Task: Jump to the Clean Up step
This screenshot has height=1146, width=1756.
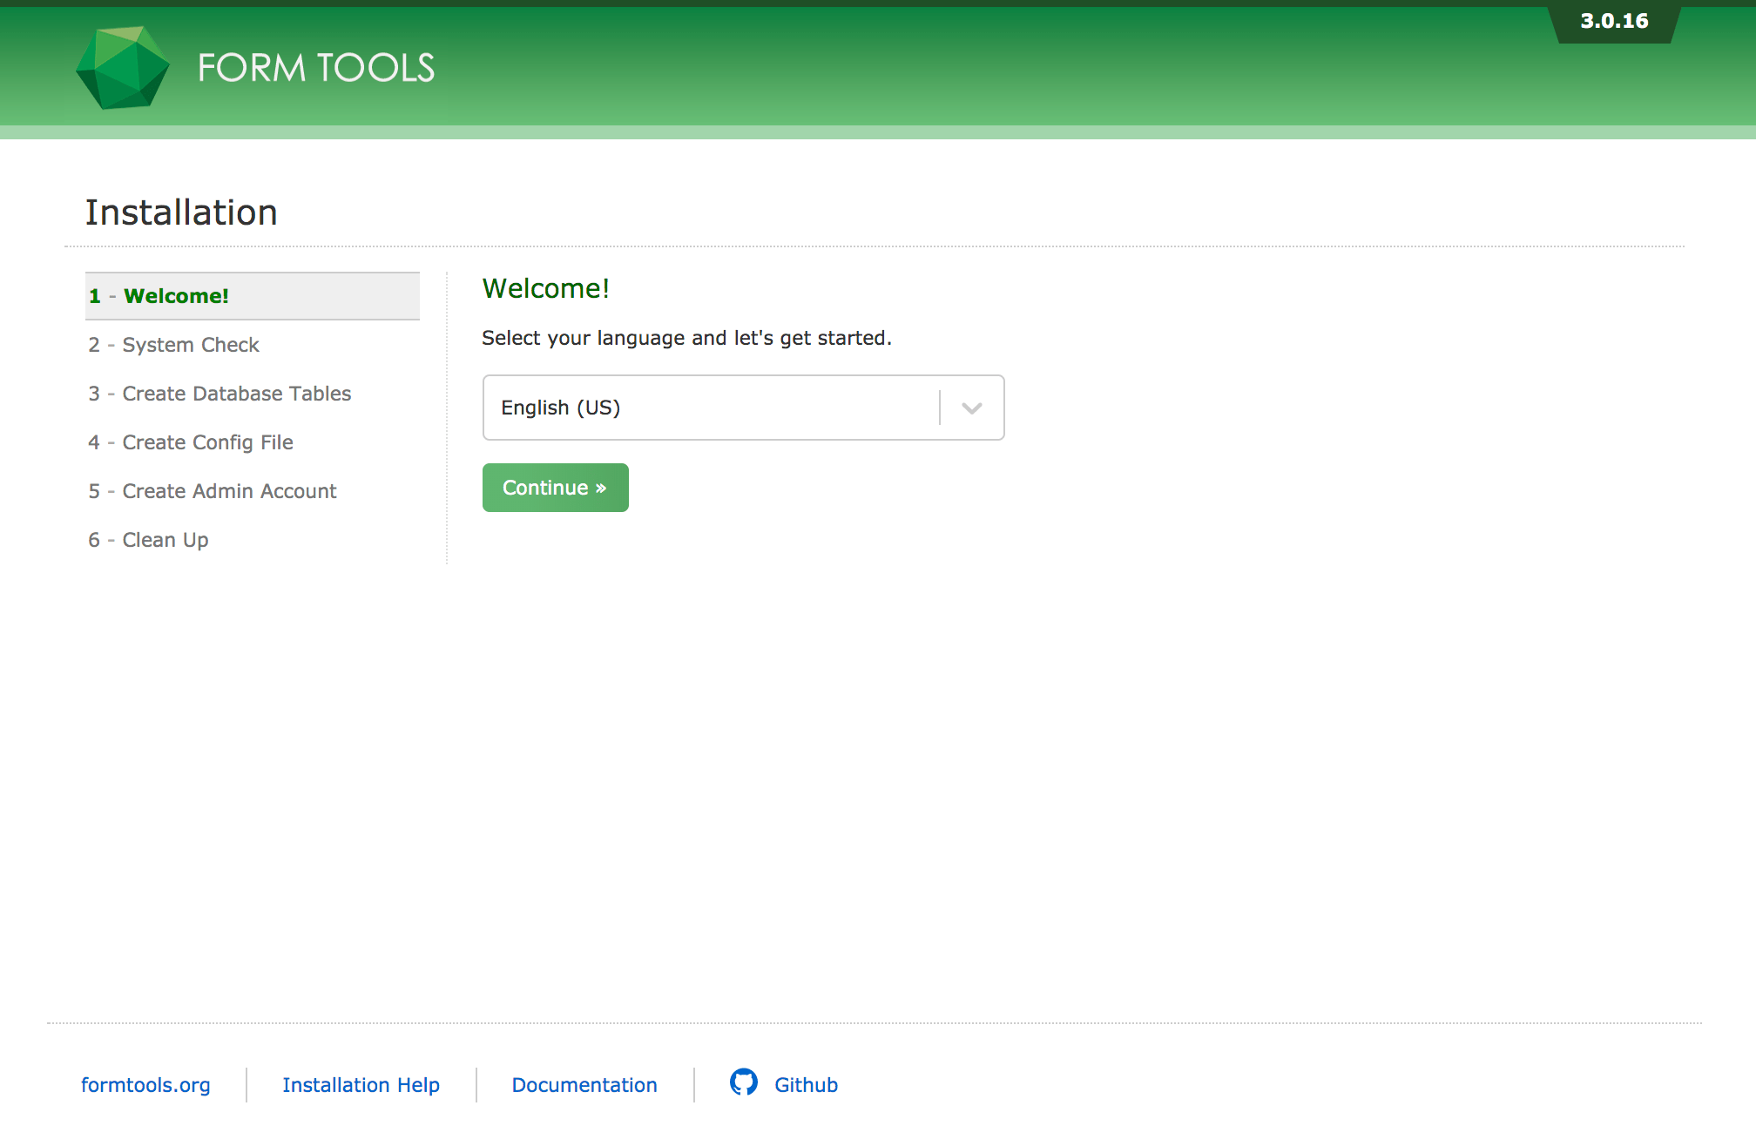Action: point(165,540)
